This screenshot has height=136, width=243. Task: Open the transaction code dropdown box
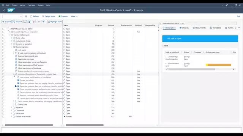pyautogui.click(x=12, y=16)
